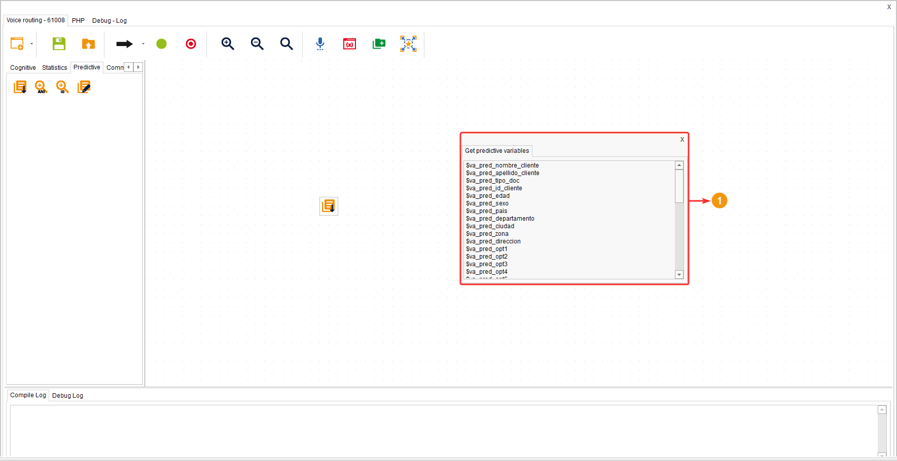Select $va_pred_opt3 variable
This screenshot has height=461, width=897.
pos(486,264)
